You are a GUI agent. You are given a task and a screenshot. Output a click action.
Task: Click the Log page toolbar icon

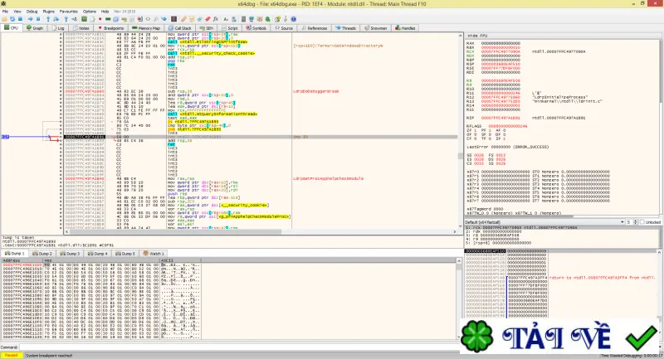coord(92,19)
